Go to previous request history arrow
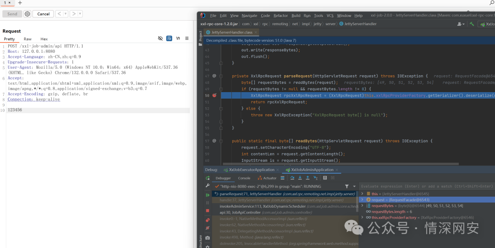 pos(59,14)
